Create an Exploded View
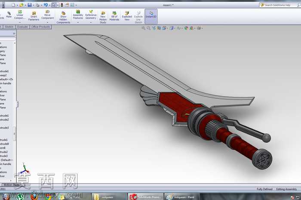This screenshot has width=301, height=200. (x=127, y=16)
